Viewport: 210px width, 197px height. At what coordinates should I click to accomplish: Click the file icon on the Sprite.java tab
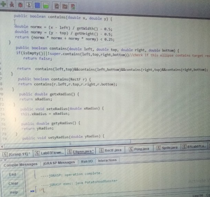click(159, 148)
